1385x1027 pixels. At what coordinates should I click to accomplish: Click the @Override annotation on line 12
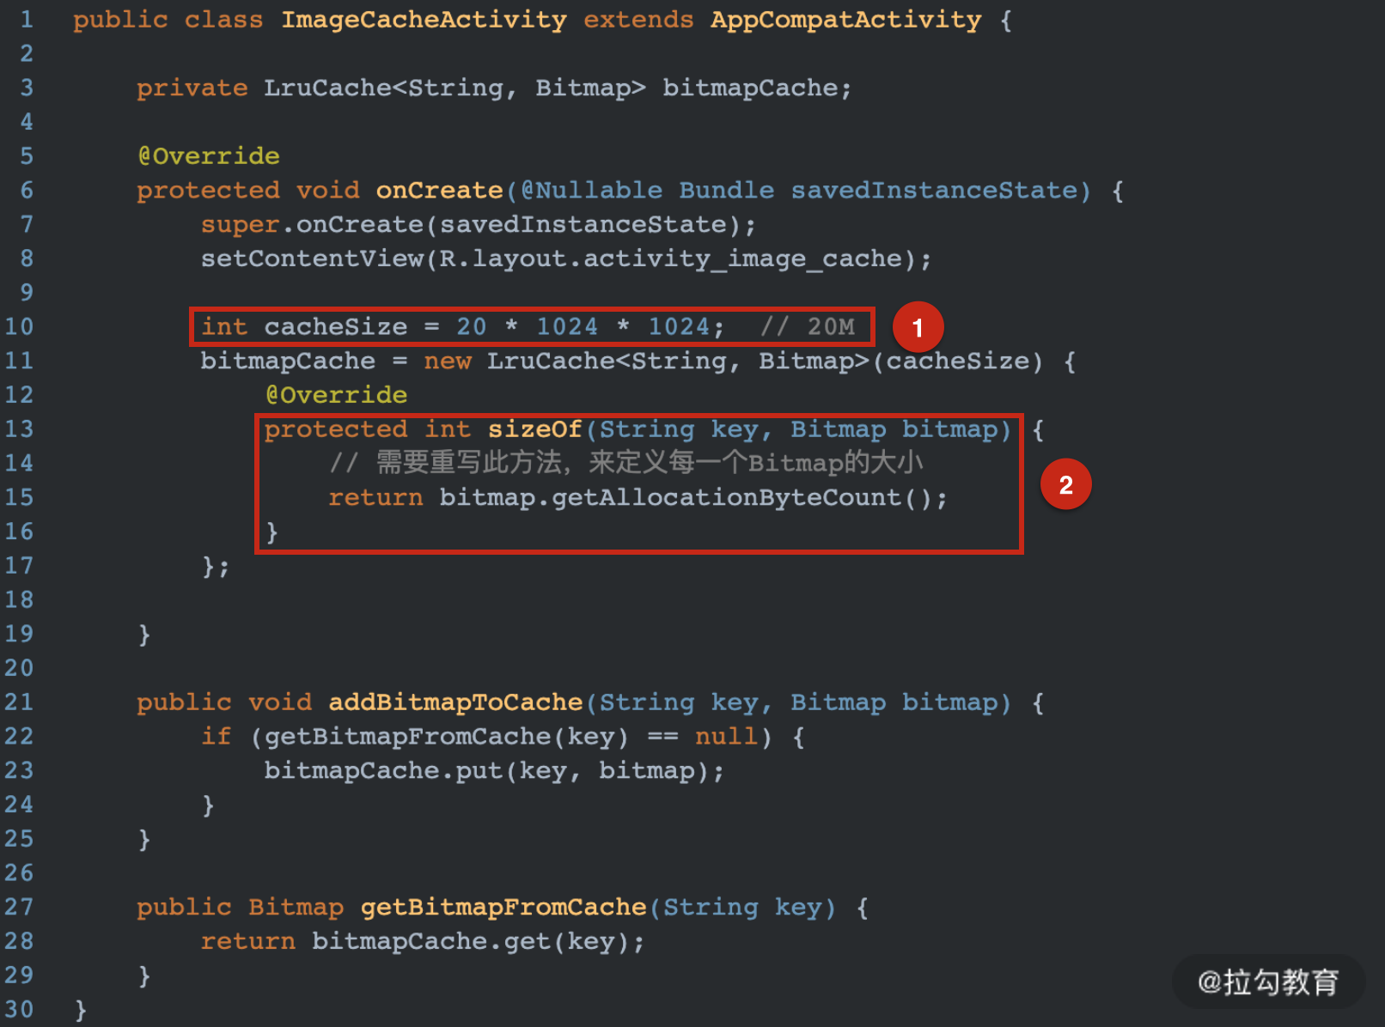(x=336, y=395)
